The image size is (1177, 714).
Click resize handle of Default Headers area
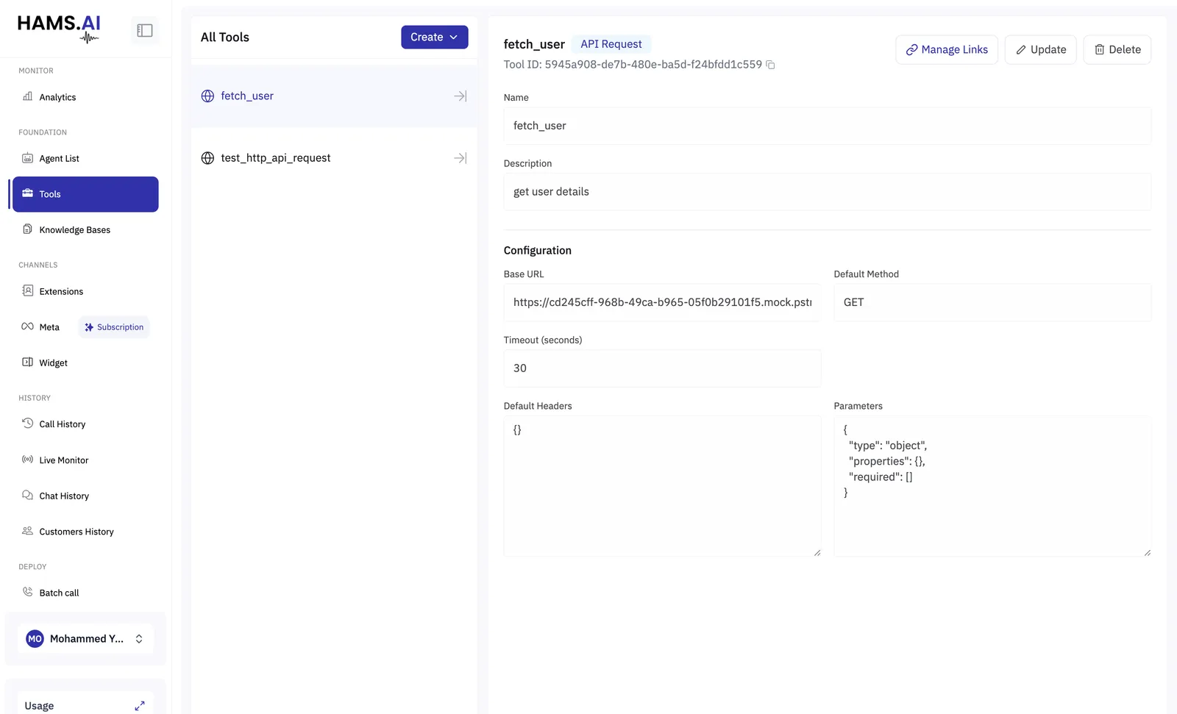[817, 552]
